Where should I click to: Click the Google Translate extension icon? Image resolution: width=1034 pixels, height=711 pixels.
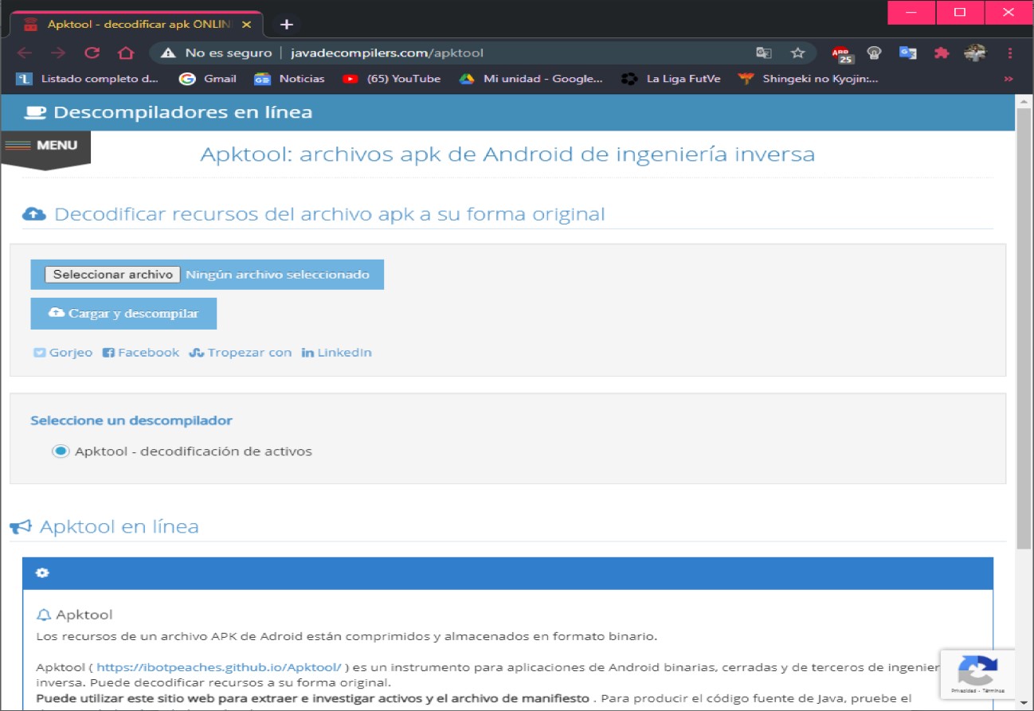click(x=907, y=54)
